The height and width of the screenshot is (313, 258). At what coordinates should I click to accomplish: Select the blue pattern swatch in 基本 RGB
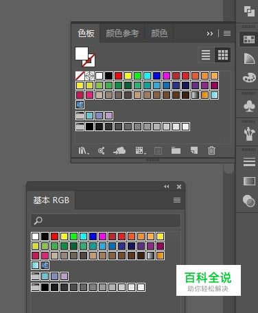pos(45,265)
